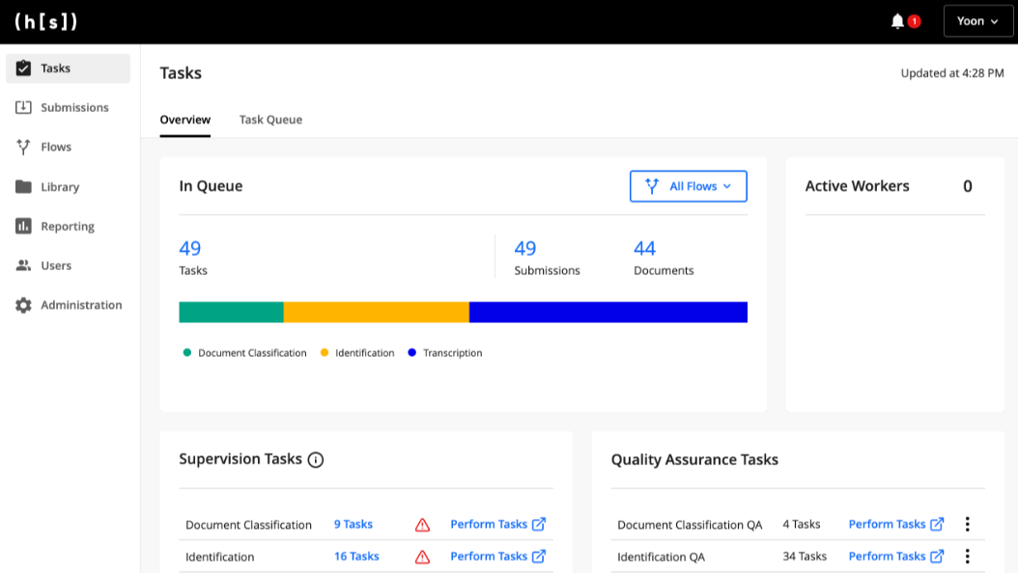Click the Identification legend dot
1018x573 pixels.
[x=325, y=353]
